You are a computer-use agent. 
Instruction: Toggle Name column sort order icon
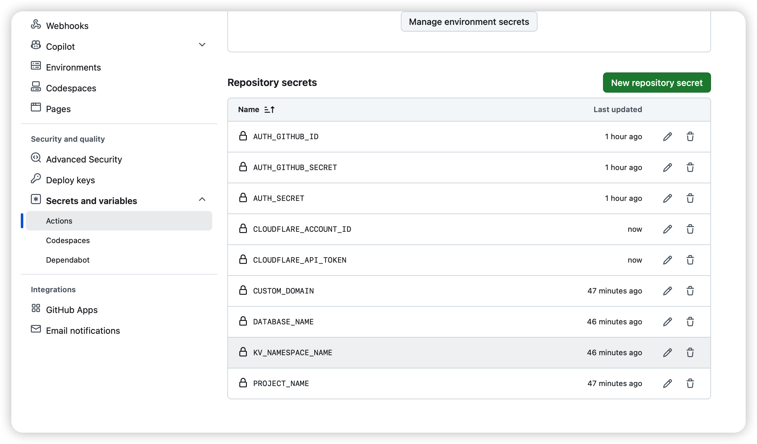point(269,110)
